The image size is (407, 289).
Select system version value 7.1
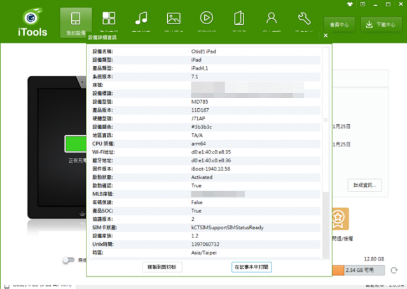click(195, 76)
